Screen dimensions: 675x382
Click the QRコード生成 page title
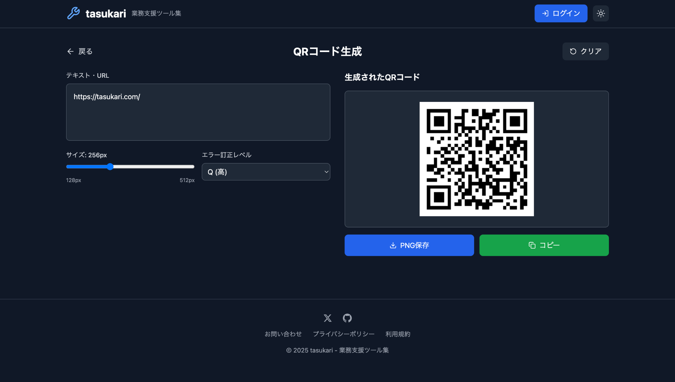(x=327, y=52)
